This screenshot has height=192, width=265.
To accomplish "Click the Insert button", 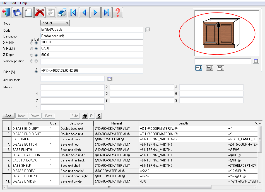I will tap(22, 116).
